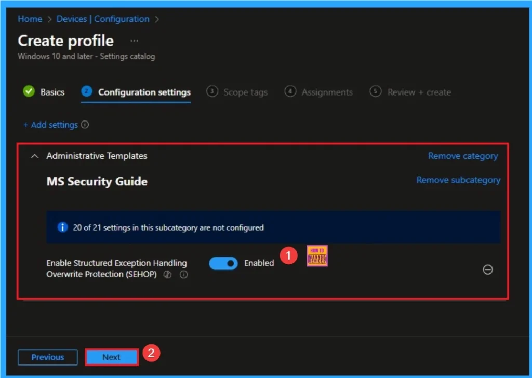Collapse the Administrative Templates section
The width and height of the screenshot is (532, 378).
(34, 156)
